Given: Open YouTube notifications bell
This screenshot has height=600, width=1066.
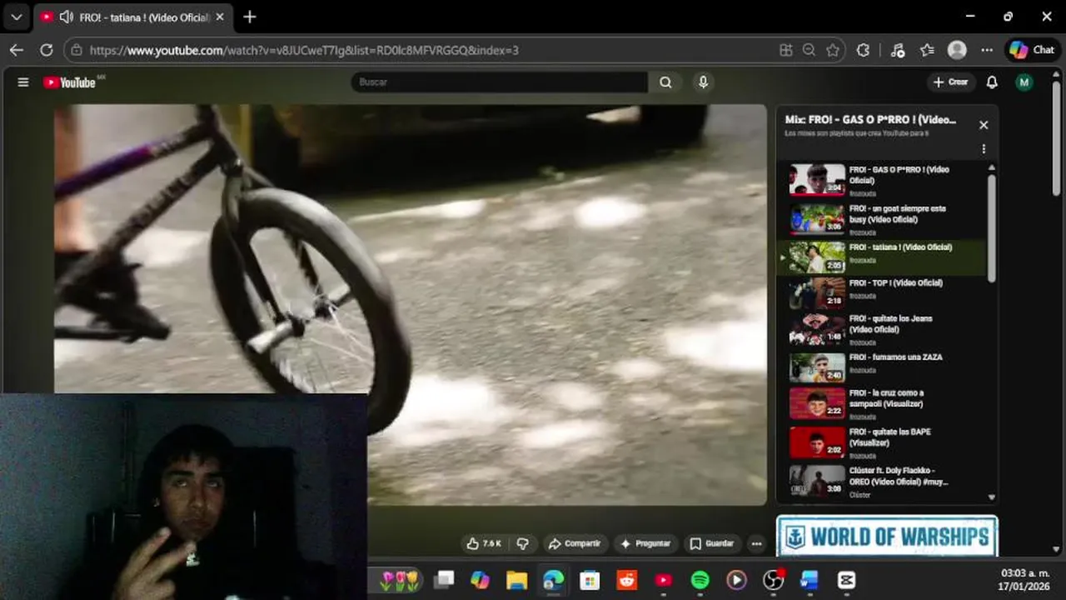Looking at the screenshot, I should 992,82.
